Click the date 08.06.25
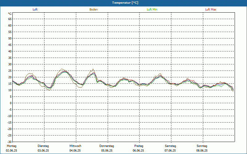This screenshot has height=154, width=247. 202,151
